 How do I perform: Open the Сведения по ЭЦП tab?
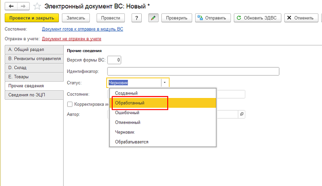click(x=32, y=95)
